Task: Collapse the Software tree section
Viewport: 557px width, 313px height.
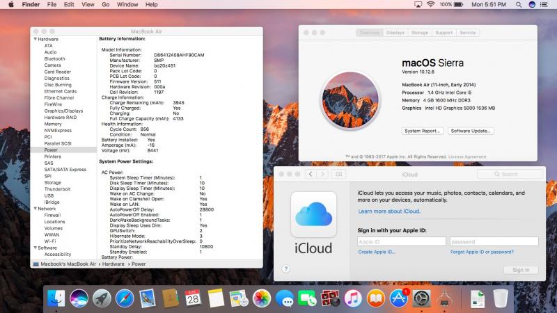Action: 36,248
